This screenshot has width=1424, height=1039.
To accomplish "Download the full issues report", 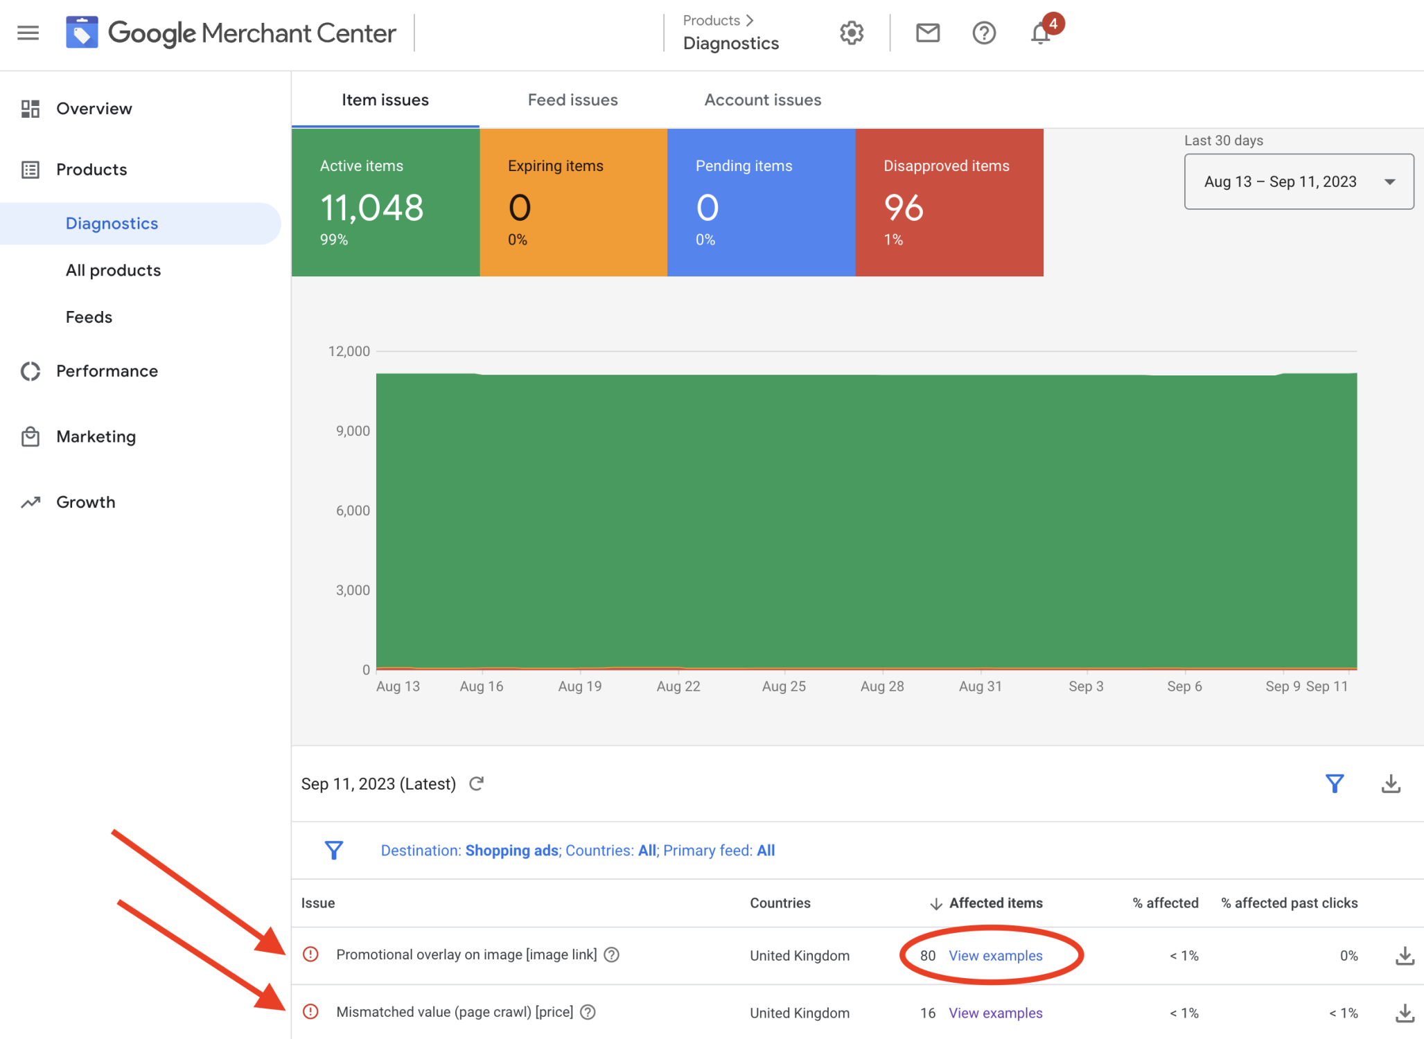I will (1390, 783).
